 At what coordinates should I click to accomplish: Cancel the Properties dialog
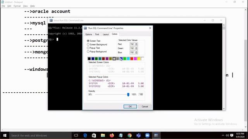point(145,107)
